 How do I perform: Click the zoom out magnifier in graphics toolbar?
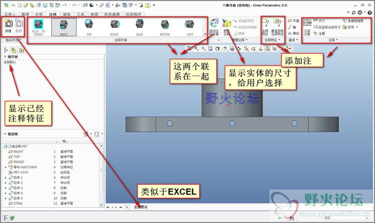(x=203, y=49)
